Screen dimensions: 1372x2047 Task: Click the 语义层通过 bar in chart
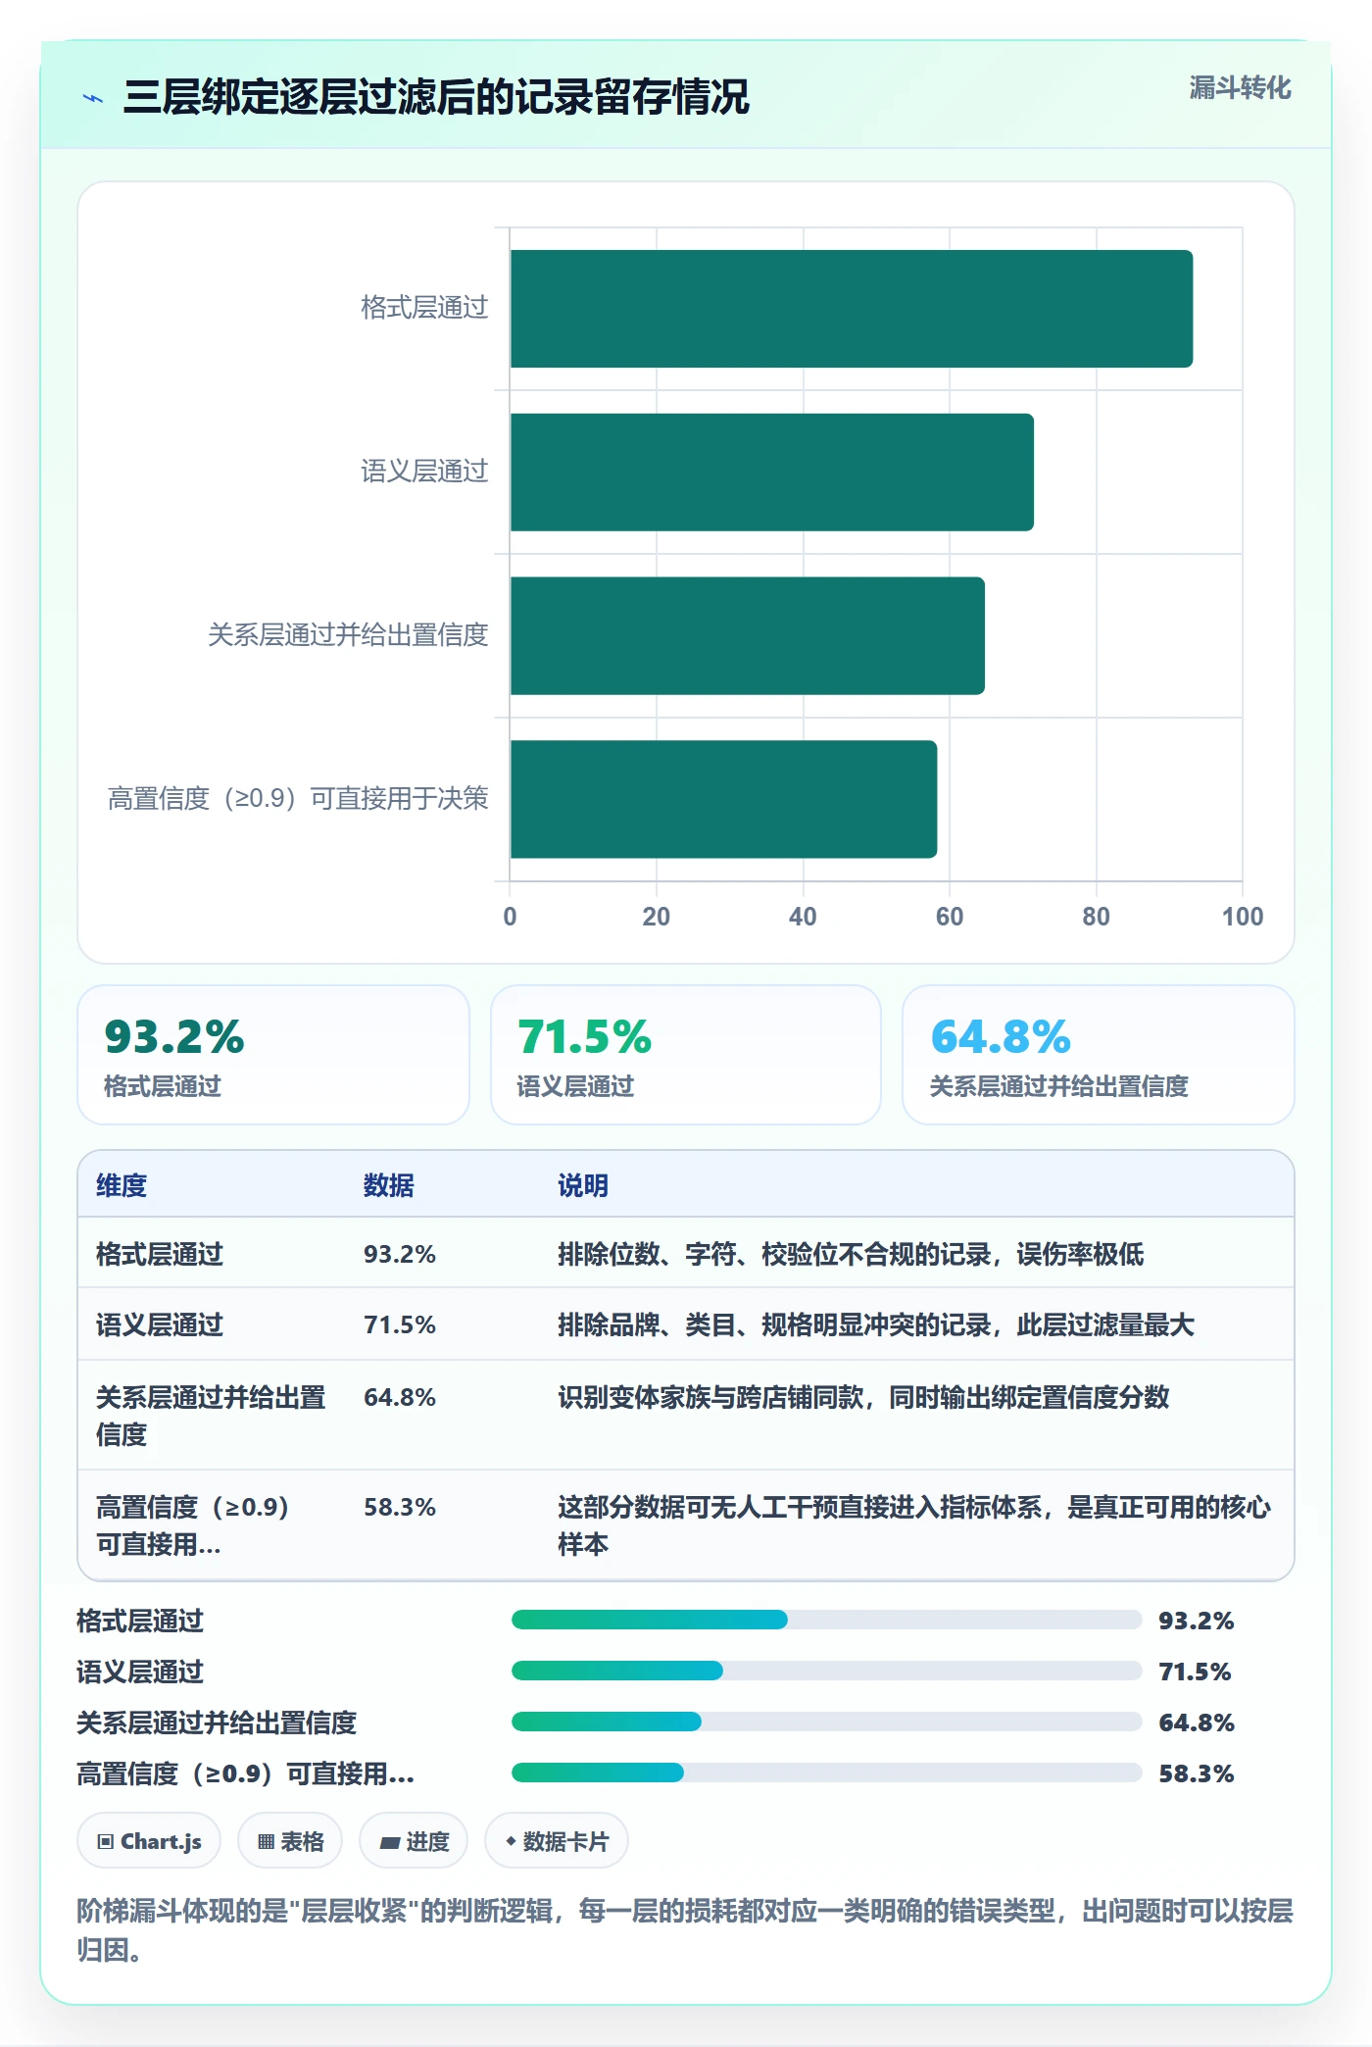772,473
